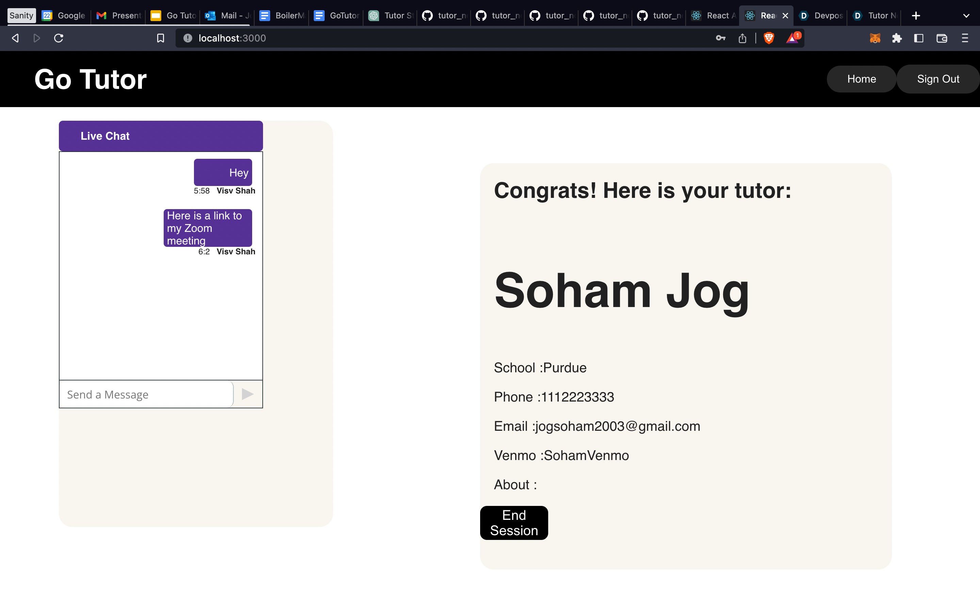Screen dimensions: 980x612
Task: Click the Sign Out button
Action: coord(938,79)
